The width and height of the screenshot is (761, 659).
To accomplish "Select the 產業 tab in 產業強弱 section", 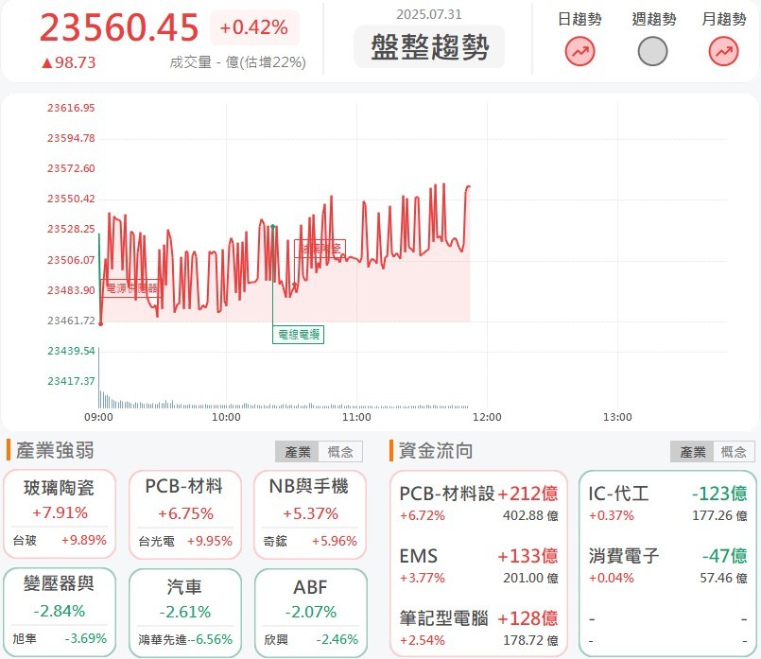I will pos(297,452).
